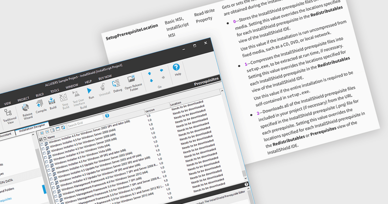Open the WINDOW menu
This screenshot has height=204, width=388.
pyautogui.click(x=72, y=87)
